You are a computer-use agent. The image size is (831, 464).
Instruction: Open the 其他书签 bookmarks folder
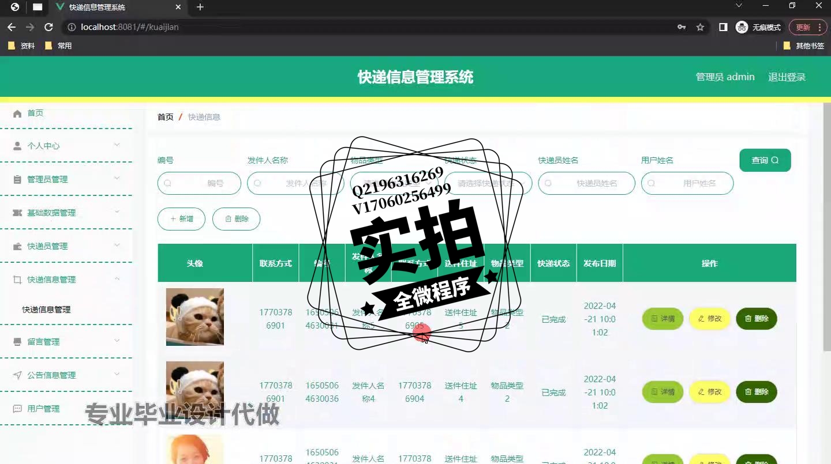tap(804, 46)
